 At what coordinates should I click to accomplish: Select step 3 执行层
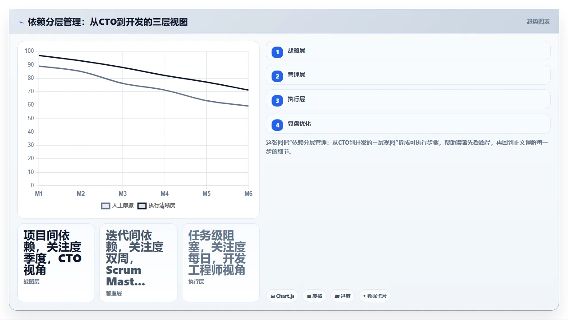click(x=408, y=99)
